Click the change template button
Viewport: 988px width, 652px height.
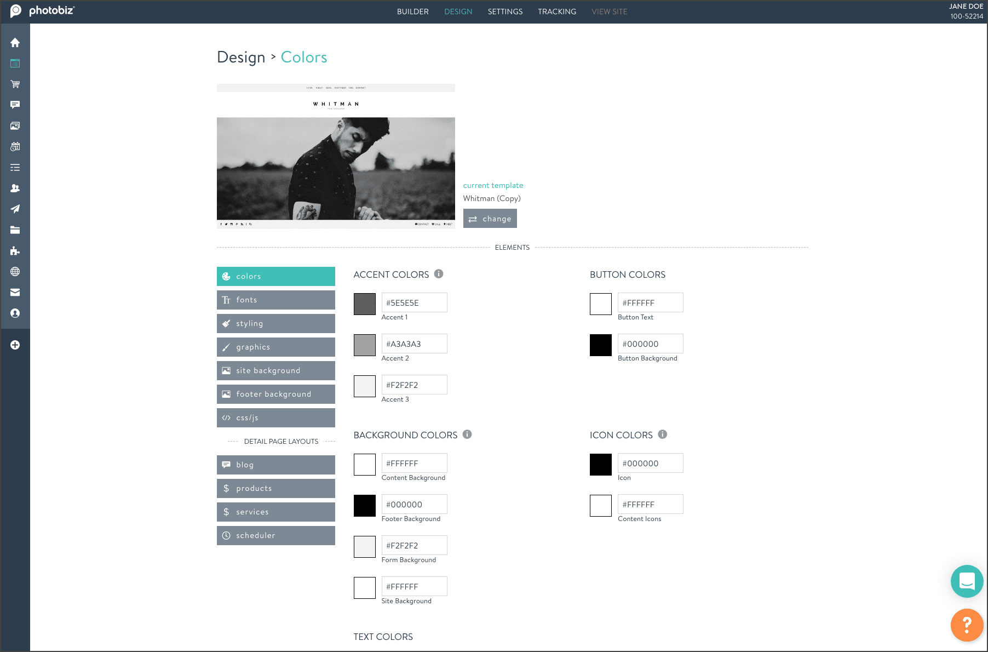click(x=490, y=219)
